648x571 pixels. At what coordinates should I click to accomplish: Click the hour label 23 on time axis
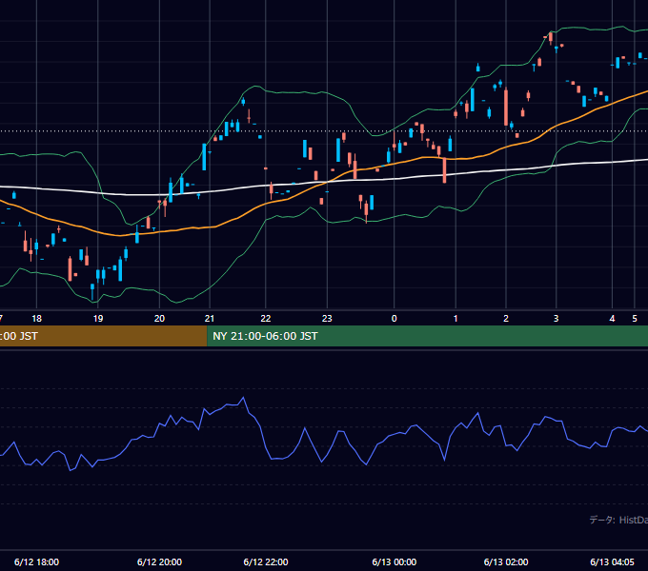point(327,319)
